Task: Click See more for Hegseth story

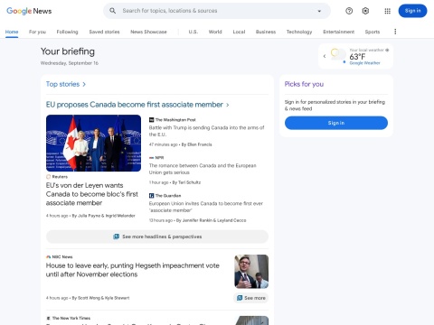Action: point(251,298)
